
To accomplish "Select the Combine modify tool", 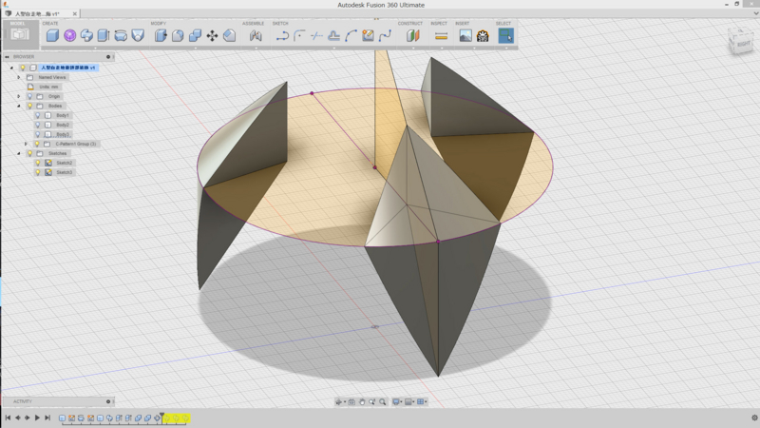I will (195, 35).
